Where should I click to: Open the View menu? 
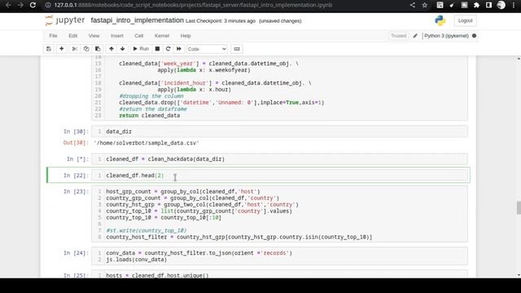[x=94, y=36]
